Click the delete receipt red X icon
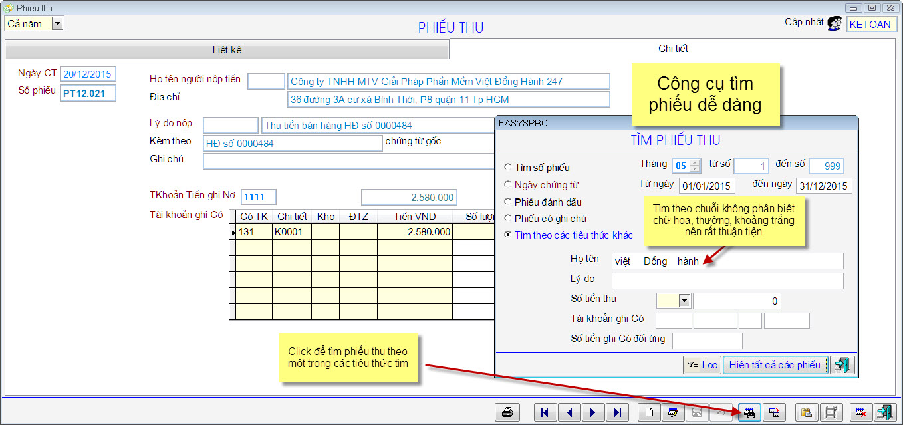 tap(860, 412)
